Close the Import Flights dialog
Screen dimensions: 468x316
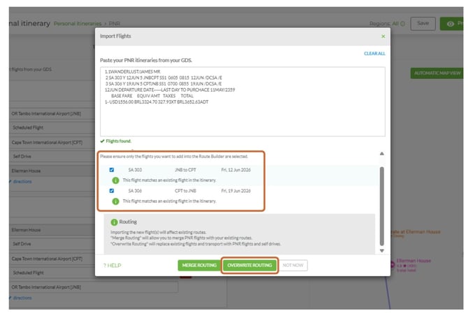pyautogui.click(x=383, y=36)
